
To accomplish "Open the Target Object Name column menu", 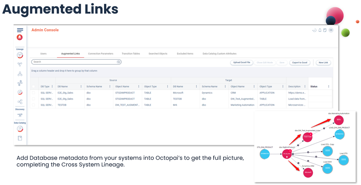I will pos(254,86).
